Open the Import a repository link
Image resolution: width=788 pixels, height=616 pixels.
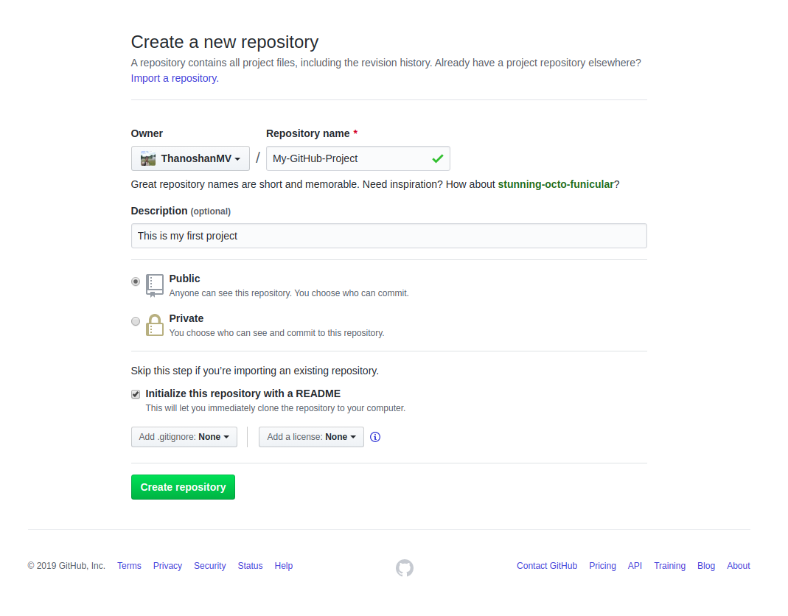coord(172,77)
